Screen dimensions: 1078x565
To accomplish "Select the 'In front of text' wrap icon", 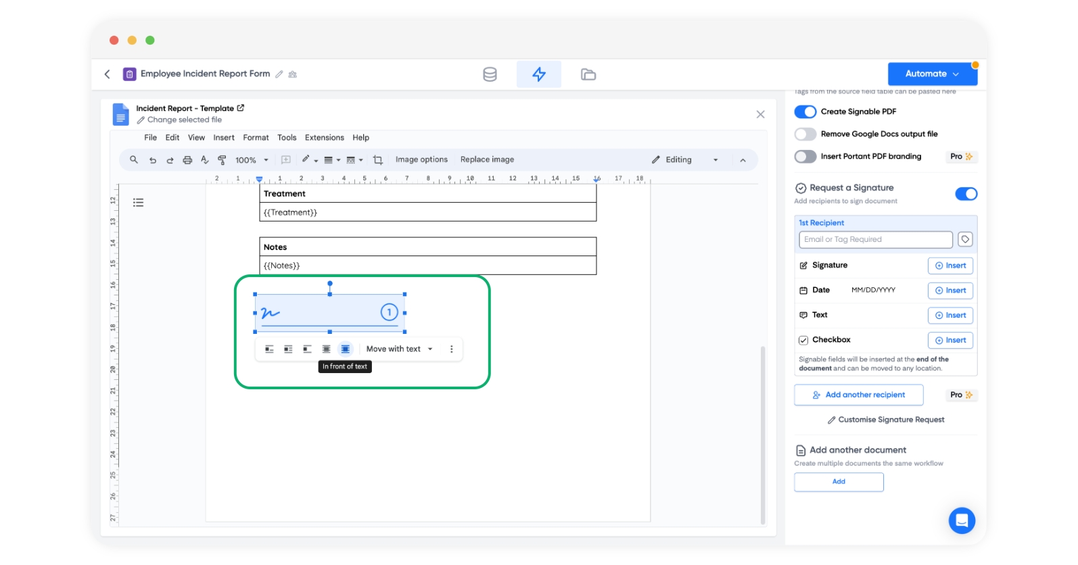I will [x=346, y=349].
